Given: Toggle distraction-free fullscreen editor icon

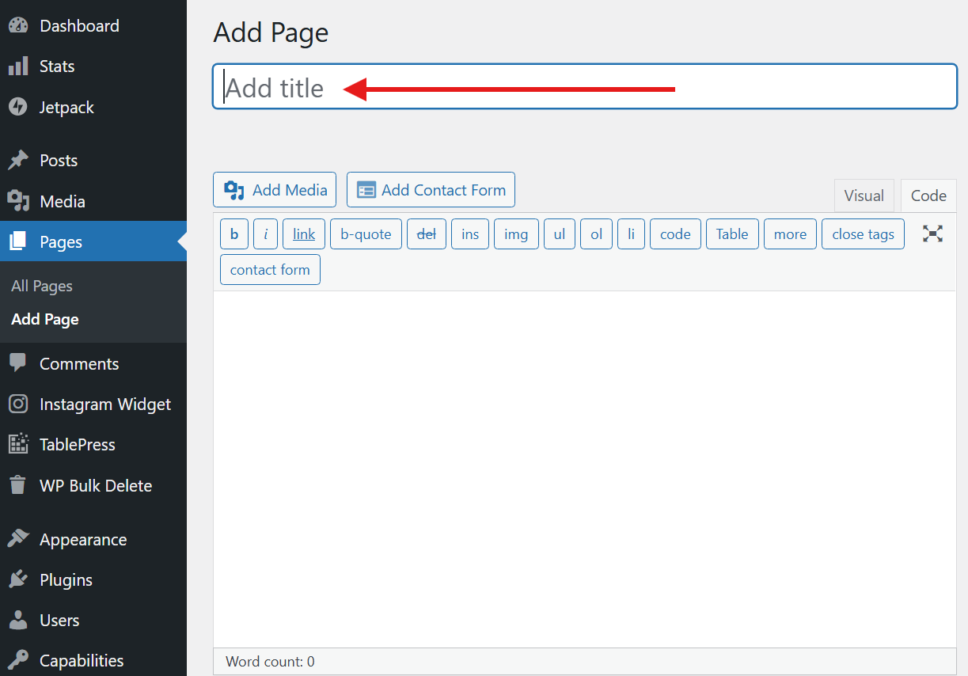Looking at the screenshot, I should click(932, 234).
